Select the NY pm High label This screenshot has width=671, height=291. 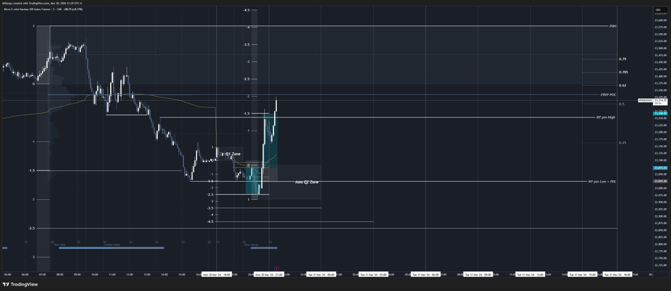click(606, 118)
